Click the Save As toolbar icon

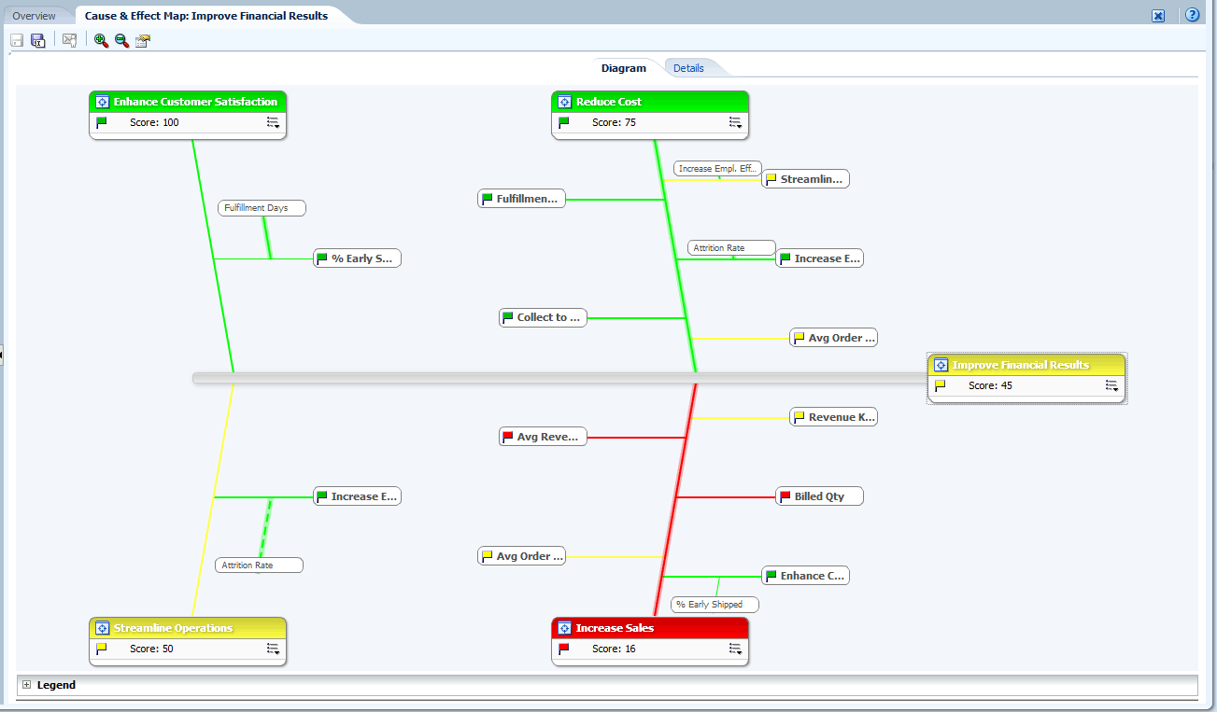[38, 40]
